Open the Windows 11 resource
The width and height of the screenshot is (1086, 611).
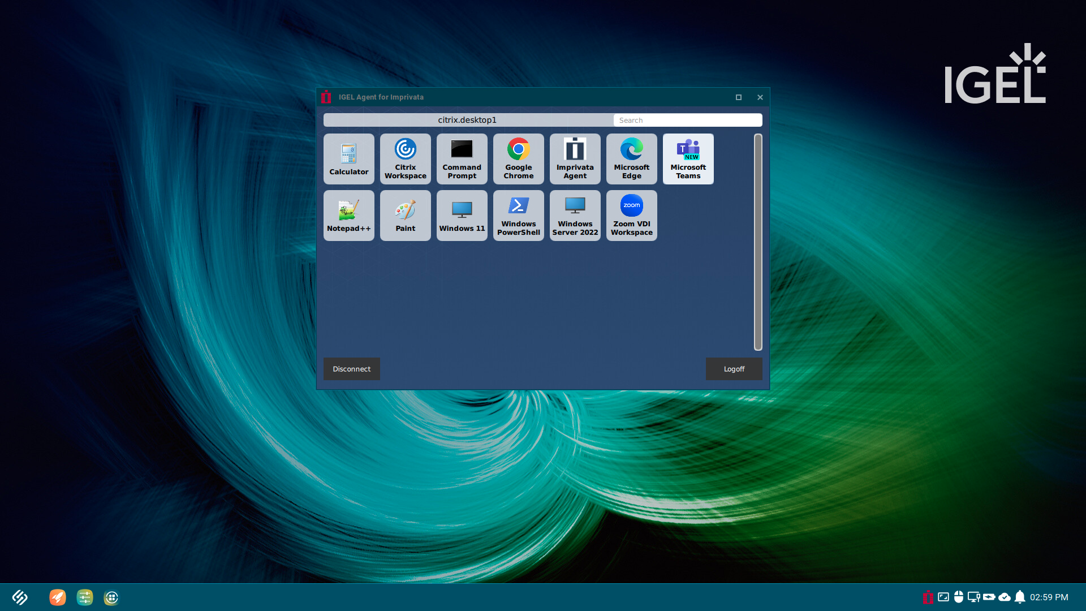click(462, 216)
